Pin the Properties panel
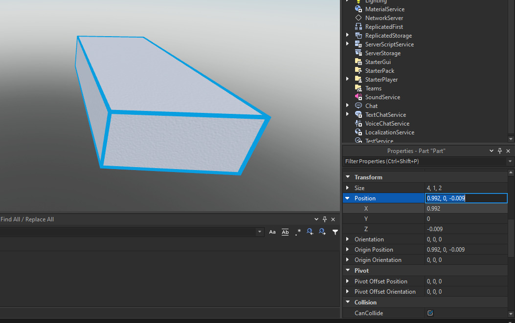Image resolution: width=515 pixels, height=323 pixels. (x=499, y=151)
